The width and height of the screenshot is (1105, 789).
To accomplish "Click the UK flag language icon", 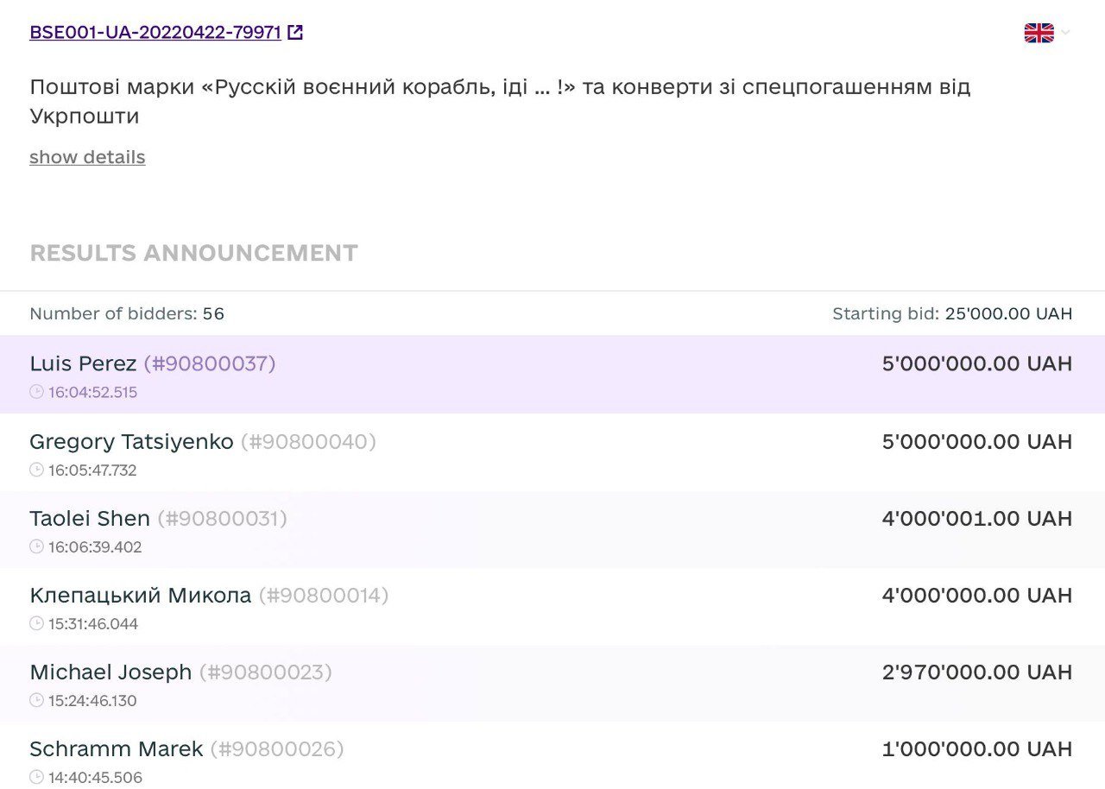I will point(1039,33).
